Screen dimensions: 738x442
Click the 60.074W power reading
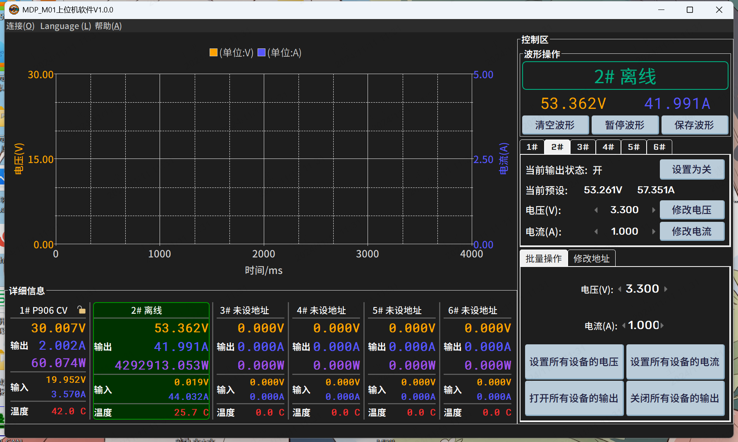58,363
